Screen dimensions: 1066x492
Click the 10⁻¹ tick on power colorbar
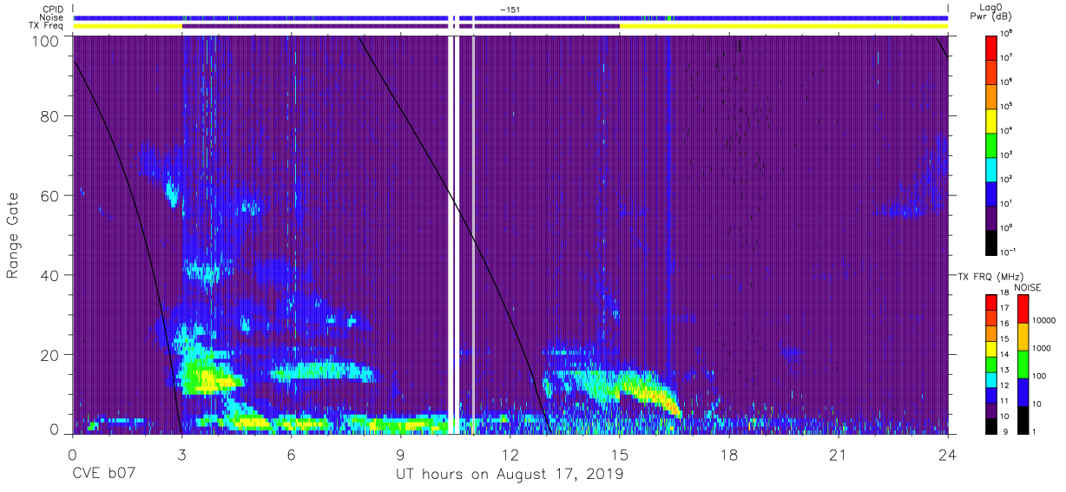[1010, 252]
